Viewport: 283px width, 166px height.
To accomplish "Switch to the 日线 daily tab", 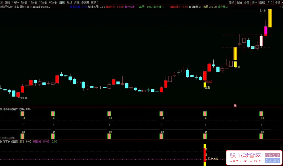I will (x=62, y=3).
